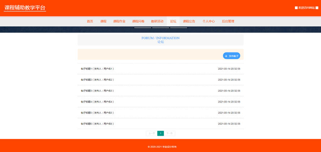Screen dimensions: 321x152
Task: Click the middle carousel indicator bar
Action: coord(160,27)
